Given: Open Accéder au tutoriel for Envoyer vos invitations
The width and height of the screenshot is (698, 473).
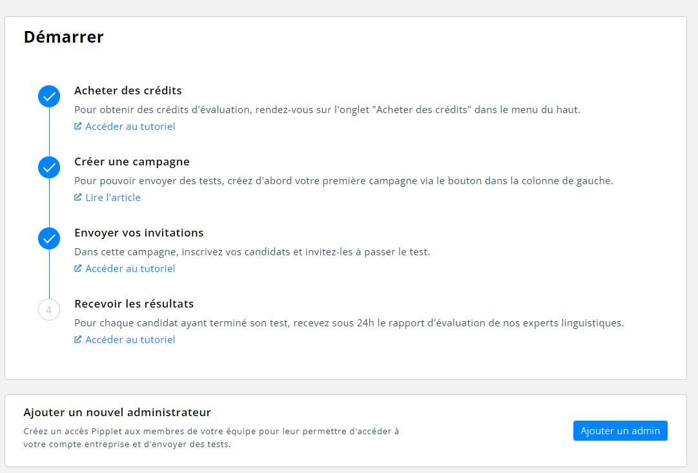Looking at the screenshot, I should (130, 269).
